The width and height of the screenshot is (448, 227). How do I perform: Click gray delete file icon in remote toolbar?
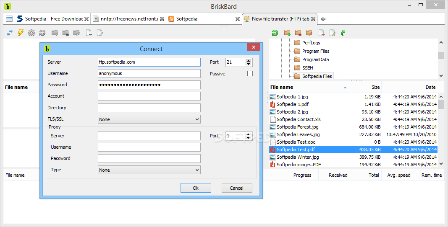89,33
